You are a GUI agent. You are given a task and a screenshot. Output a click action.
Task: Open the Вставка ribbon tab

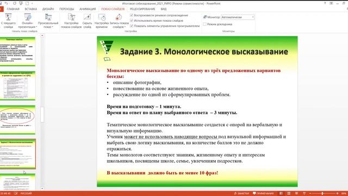click(x=31, y=9)
